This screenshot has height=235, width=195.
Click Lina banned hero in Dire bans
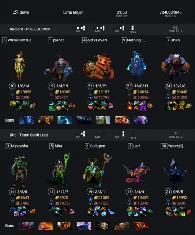pos(46,226)
